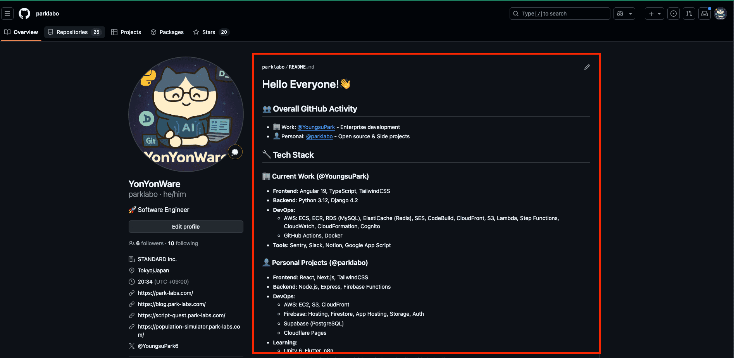Expand the Copilot options dropdown arrow
734x358 pixels.
click(631, 13)
